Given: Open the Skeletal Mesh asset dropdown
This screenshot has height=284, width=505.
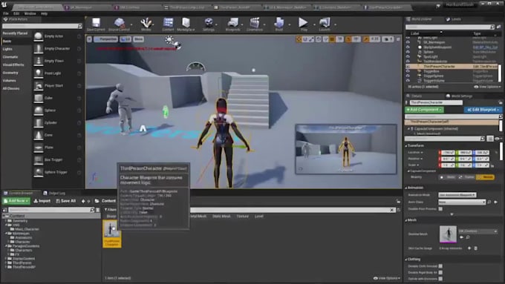Looking at the screenshot, I should click(x=478, y=231).
